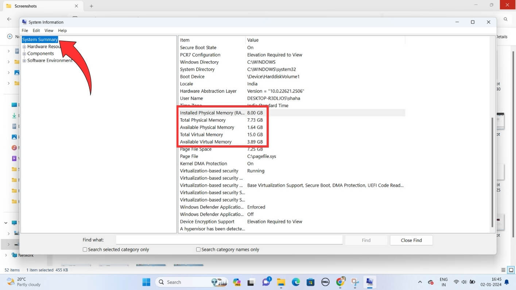Click the Find button
The image size is (516, 290).
366,240
